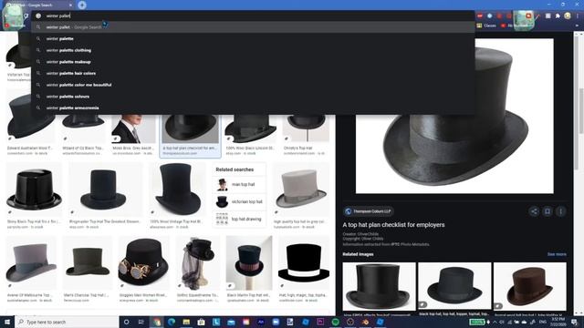This screenshot has width=584, height=328.
Task: Open Spotify from taskbar
Action: point(335,322)
